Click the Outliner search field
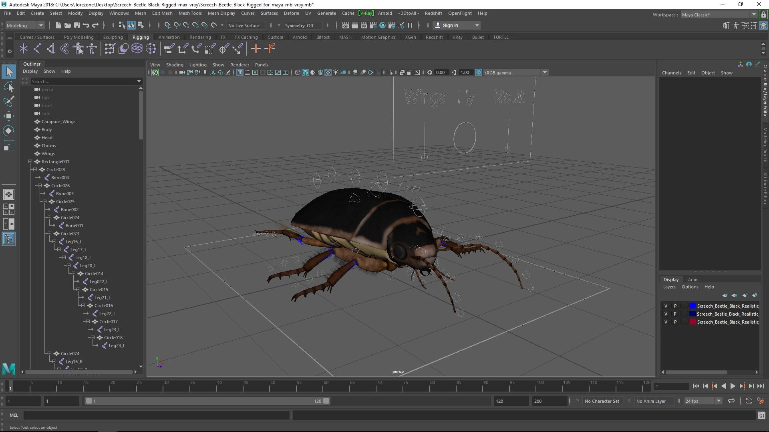 tap(83, 81)
